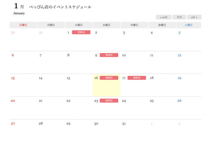Image resolution: width=220 pixels, height=142 pixels.
Task: Click greyed date 30 of previous month
Action: (13, 33)
